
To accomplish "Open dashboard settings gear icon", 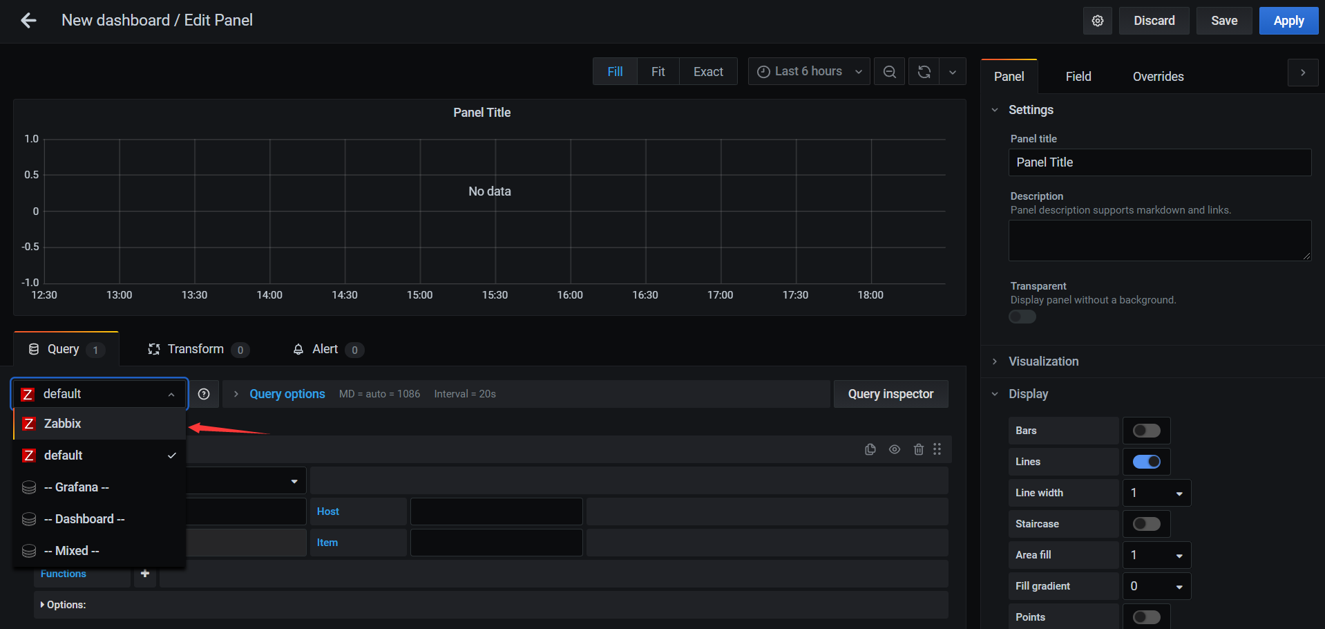I will [x=1097, y=21].
